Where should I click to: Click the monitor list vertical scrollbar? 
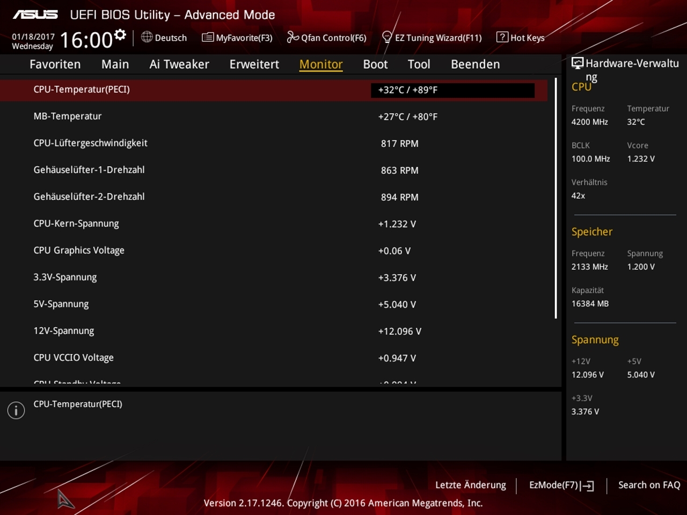[556, 198]
